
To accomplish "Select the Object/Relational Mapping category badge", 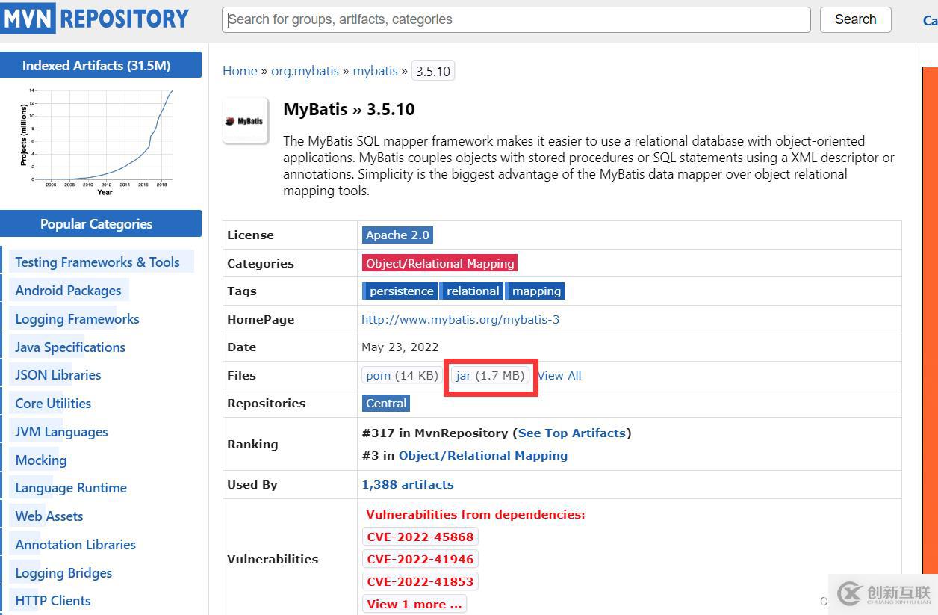I will pyautogui.click(x=440, y=263).
